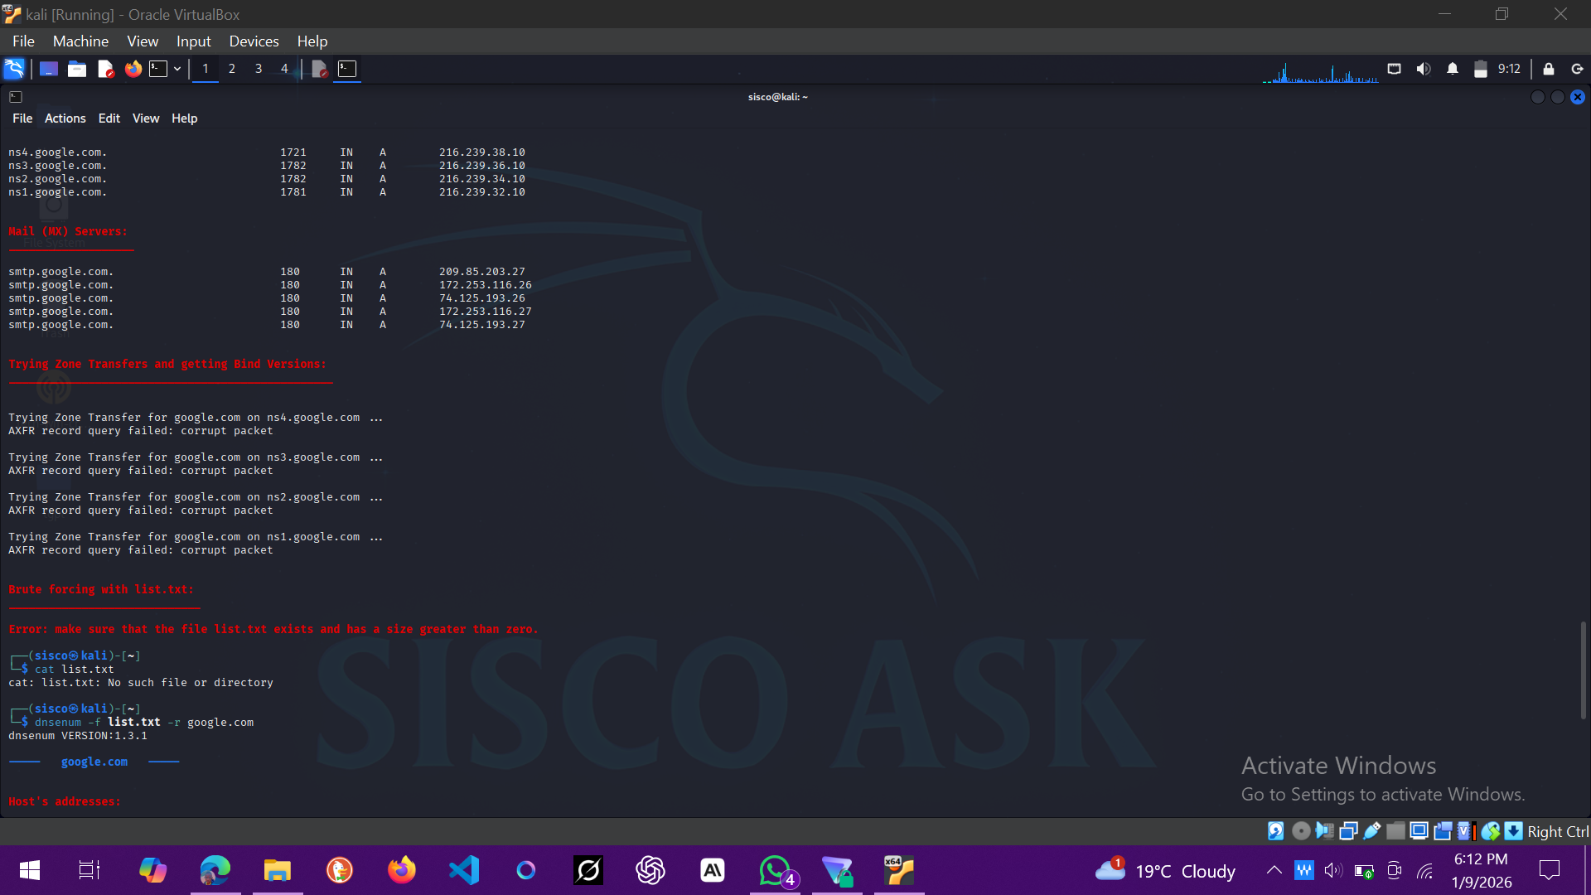Open VirtualBox Machine menu
The height and width of the screenshot is (895, 1591).
80,41
